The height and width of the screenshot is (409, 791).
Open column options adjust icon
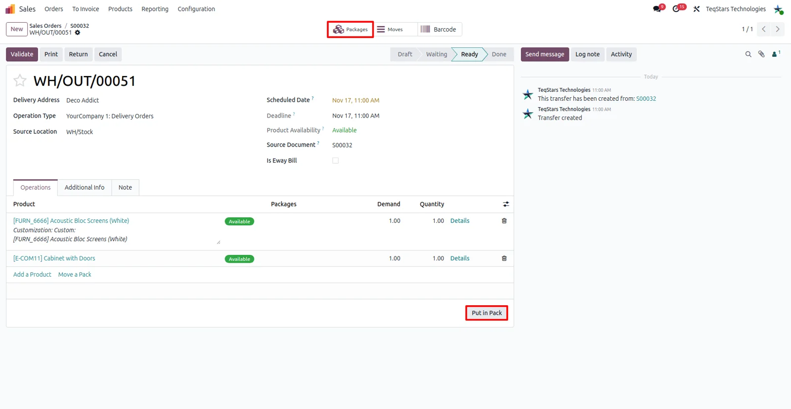[506, 204]
